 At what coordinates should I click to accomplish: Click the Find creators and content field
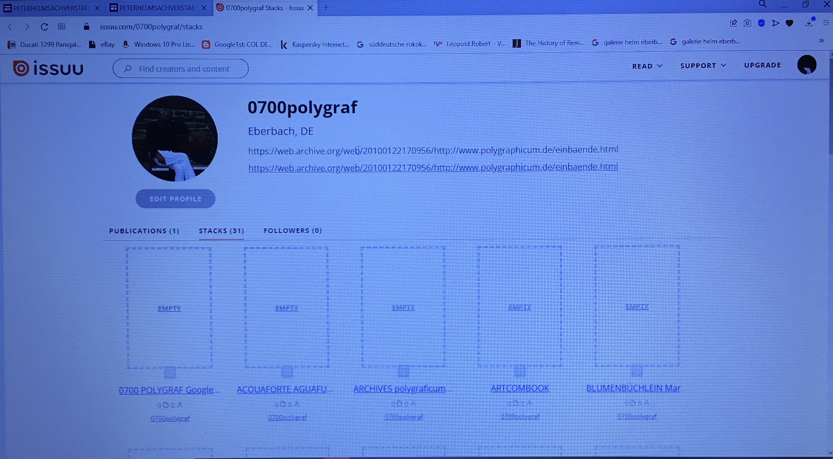[x=181, y=68]
